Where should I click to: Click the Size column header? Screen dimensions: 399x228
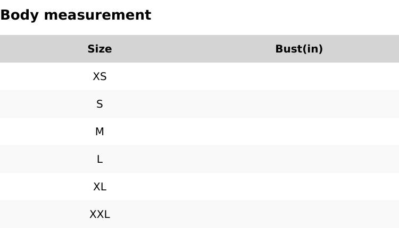click(x=99, y=49)
